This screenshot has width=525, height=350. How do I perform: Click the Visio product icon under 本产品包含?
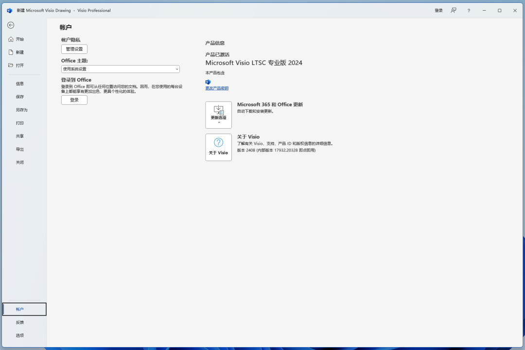tap(208, 82)
